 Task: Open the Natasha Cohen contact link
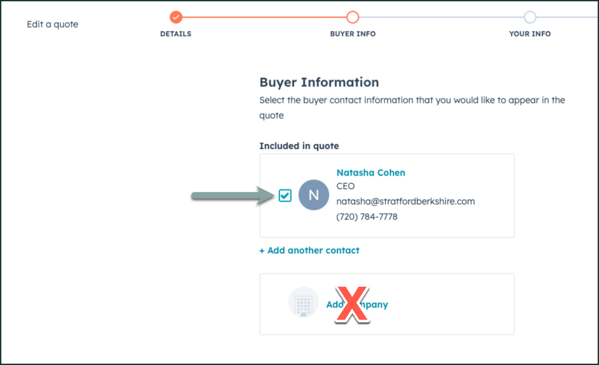pyautogui.click(x=370, y=172)
